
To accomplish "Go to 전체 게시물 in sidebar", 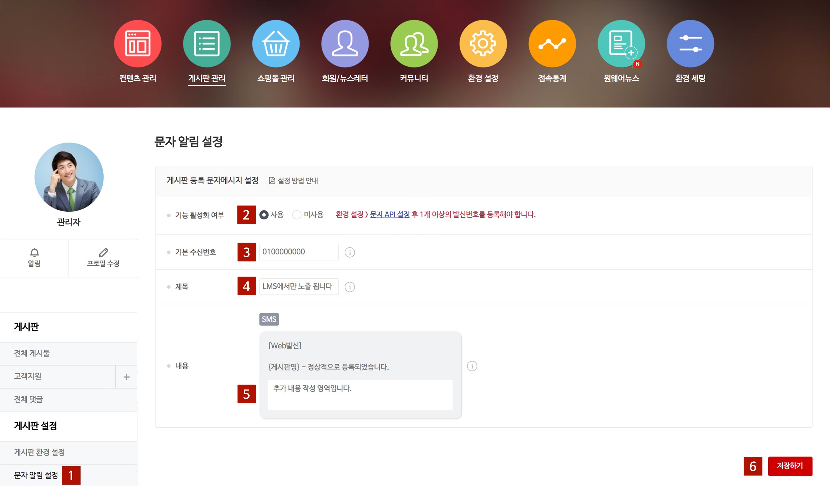I will 32,353.
